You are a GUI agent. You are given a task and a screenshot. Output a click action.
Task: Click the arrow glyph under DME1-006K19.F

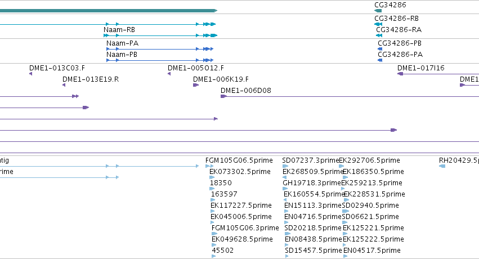196,85
